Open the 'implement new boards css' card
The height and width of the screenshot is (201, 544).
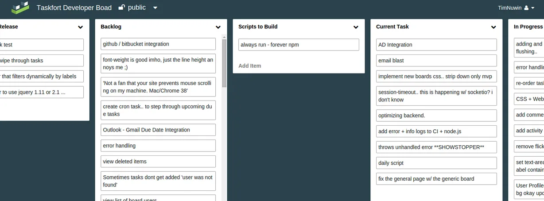(x=436, y=76)
